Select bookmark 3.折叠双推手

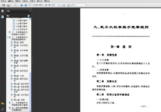coord(21,26)
